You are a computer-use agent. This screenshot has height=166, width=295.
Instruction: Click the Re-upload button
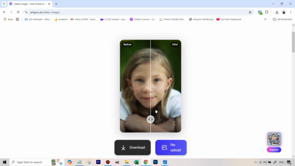pos(171,148)
